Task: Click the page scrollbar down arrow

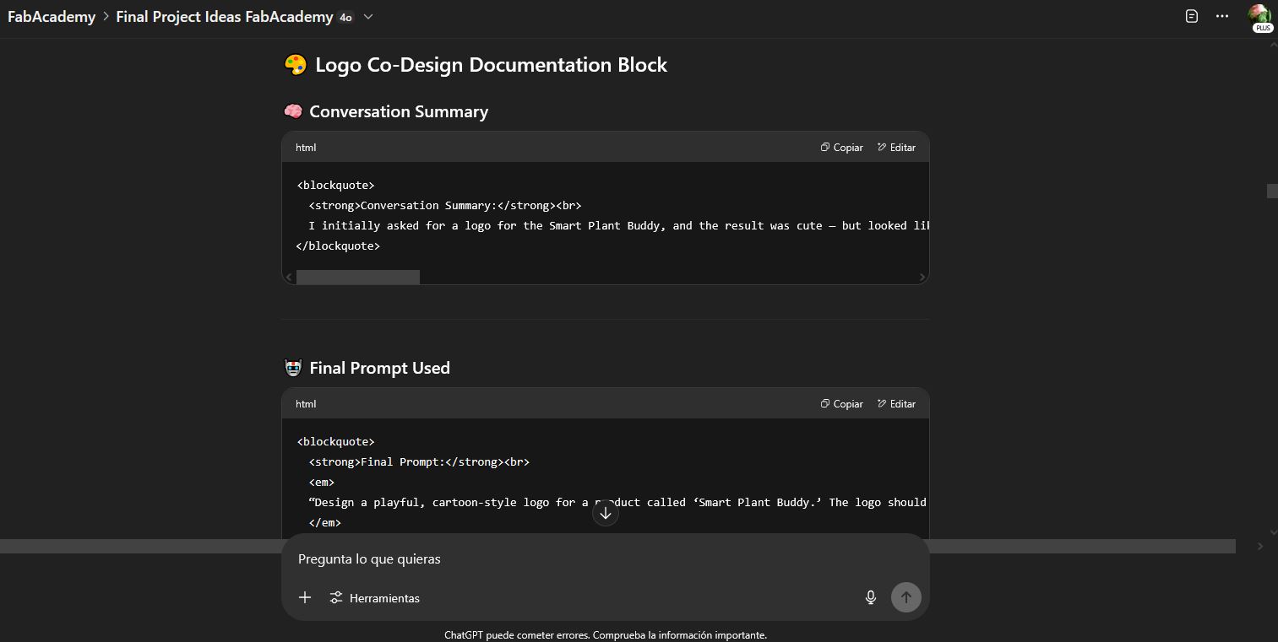Action: 1272,532
